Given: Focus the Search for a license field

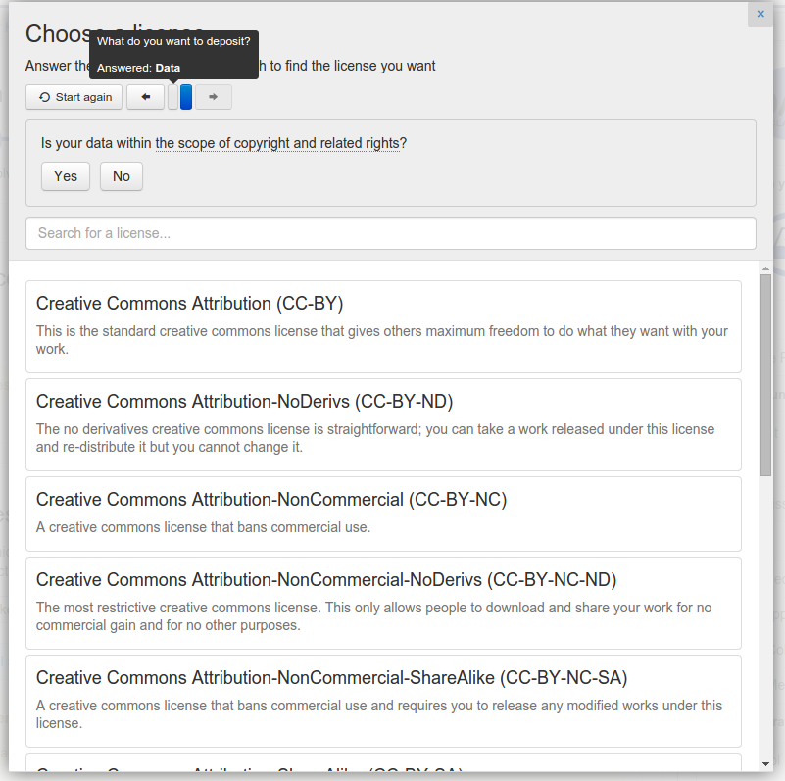Looking at the screenshot, I should [390, 233].
